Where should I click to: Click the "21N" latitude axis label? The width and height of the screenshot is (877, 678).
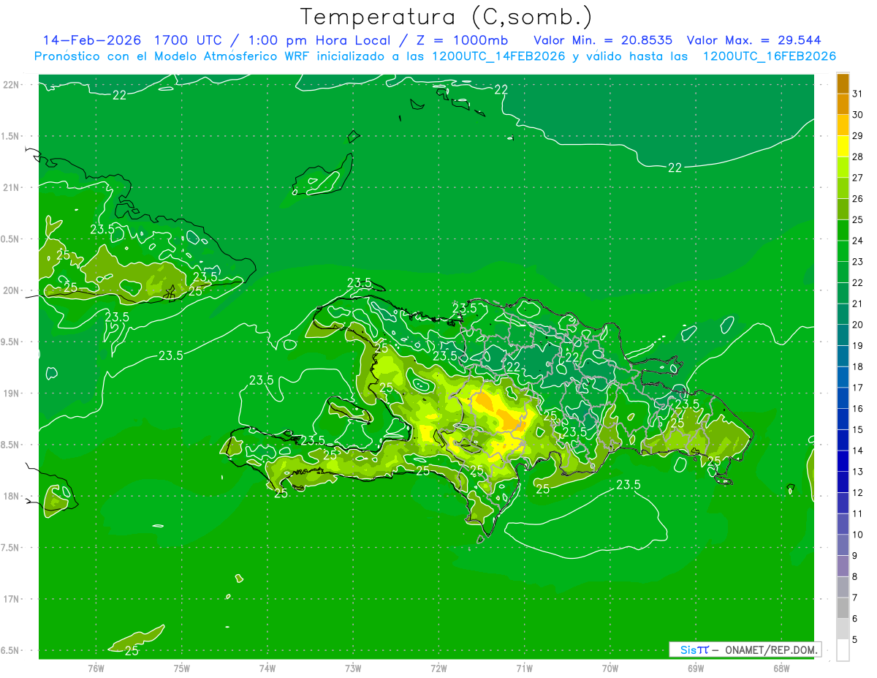click(x=12, y=187)
